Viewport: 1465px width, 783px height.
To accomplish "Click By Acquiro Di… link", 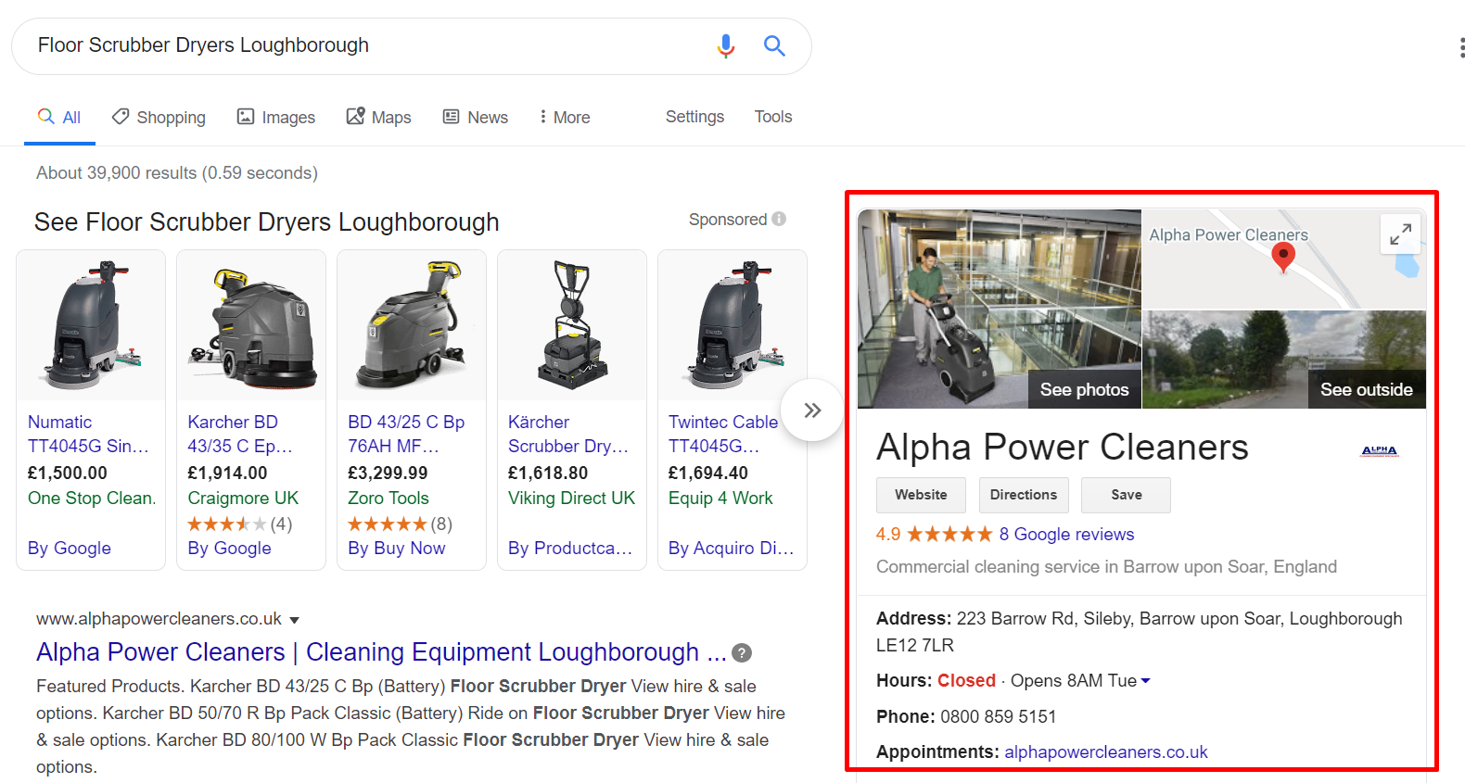I will [732, 549].
